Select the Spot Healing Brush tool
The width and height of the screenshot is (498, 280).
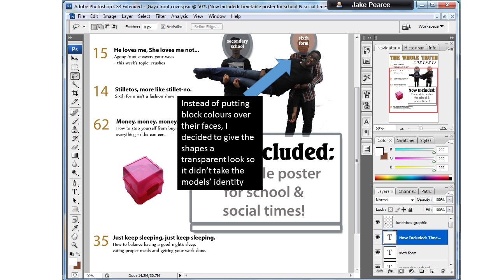pos(75,113)
